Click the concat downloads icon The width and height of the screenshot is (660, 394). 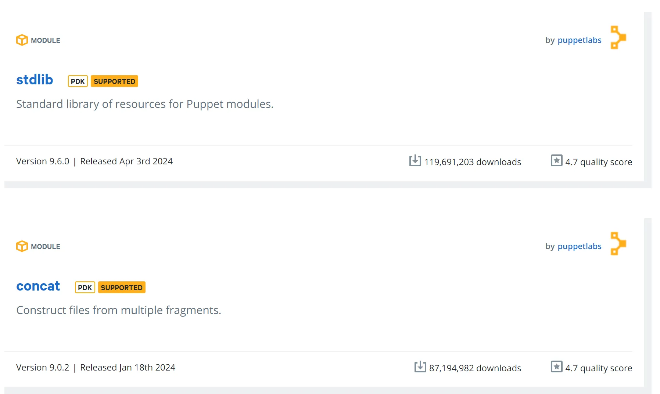(420, 367)
